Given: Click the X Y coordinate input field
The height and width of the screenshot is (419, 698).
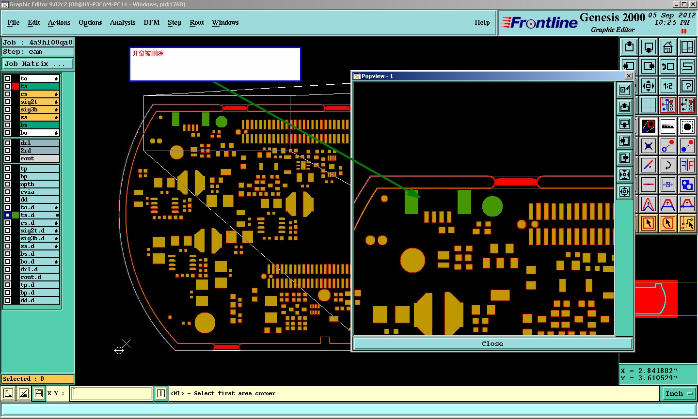Looking at the screenshot, I should (111, 393).
